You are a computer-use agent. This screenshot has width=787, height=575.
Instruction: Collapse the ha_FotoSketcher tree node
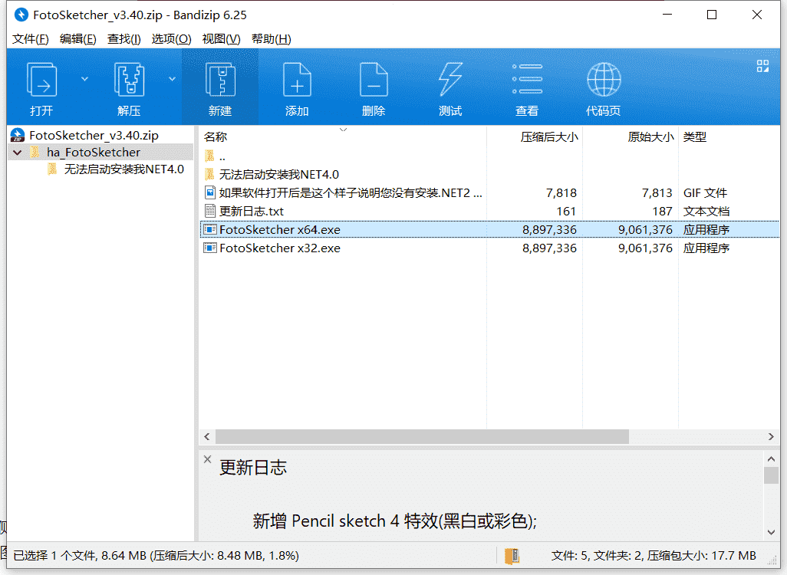(18, 153)
